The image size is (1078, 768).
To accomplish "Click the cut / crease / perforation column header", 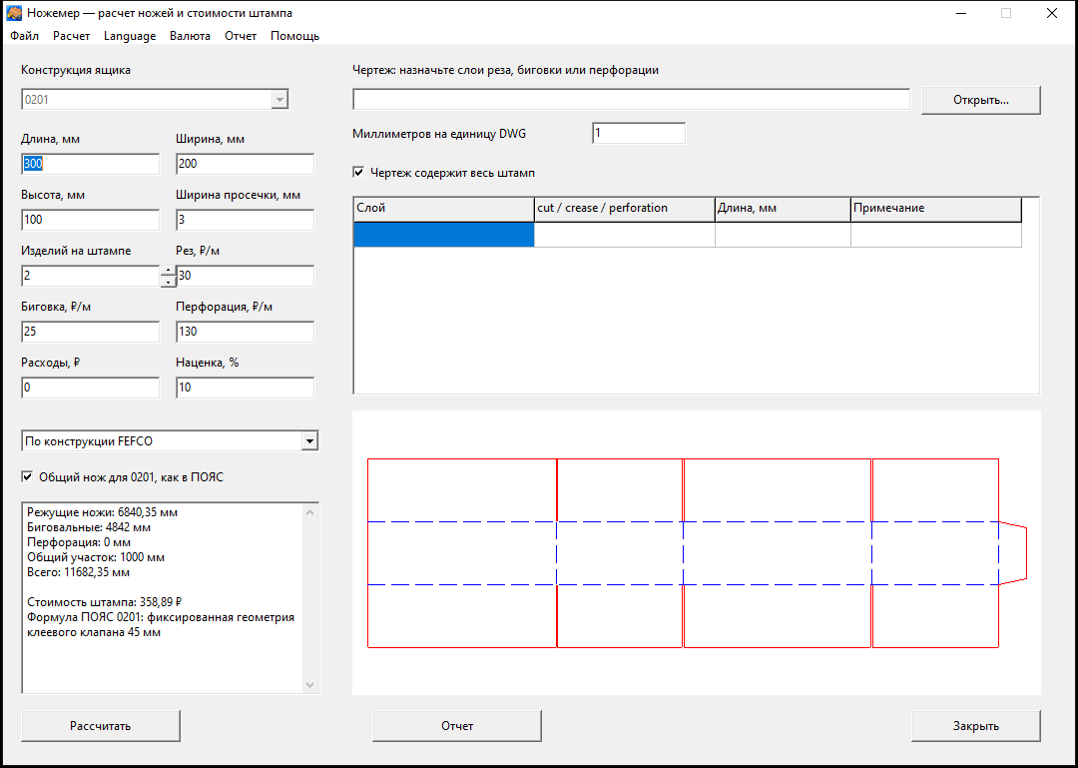I will pos(624,209).
